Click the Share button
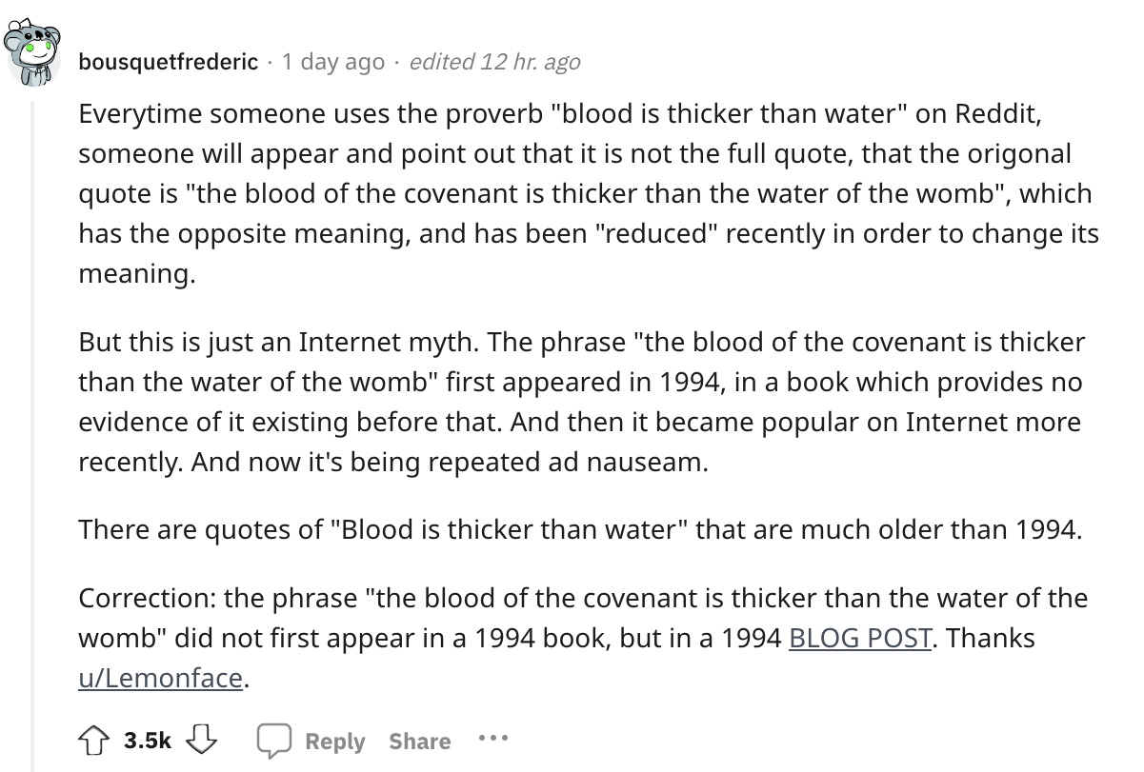The height and width of the screenshot is (772, 1144). pos(419,742)
